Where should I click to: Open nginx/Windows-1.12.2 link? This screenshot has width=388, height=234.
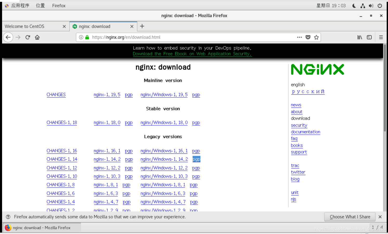point(164,168)
